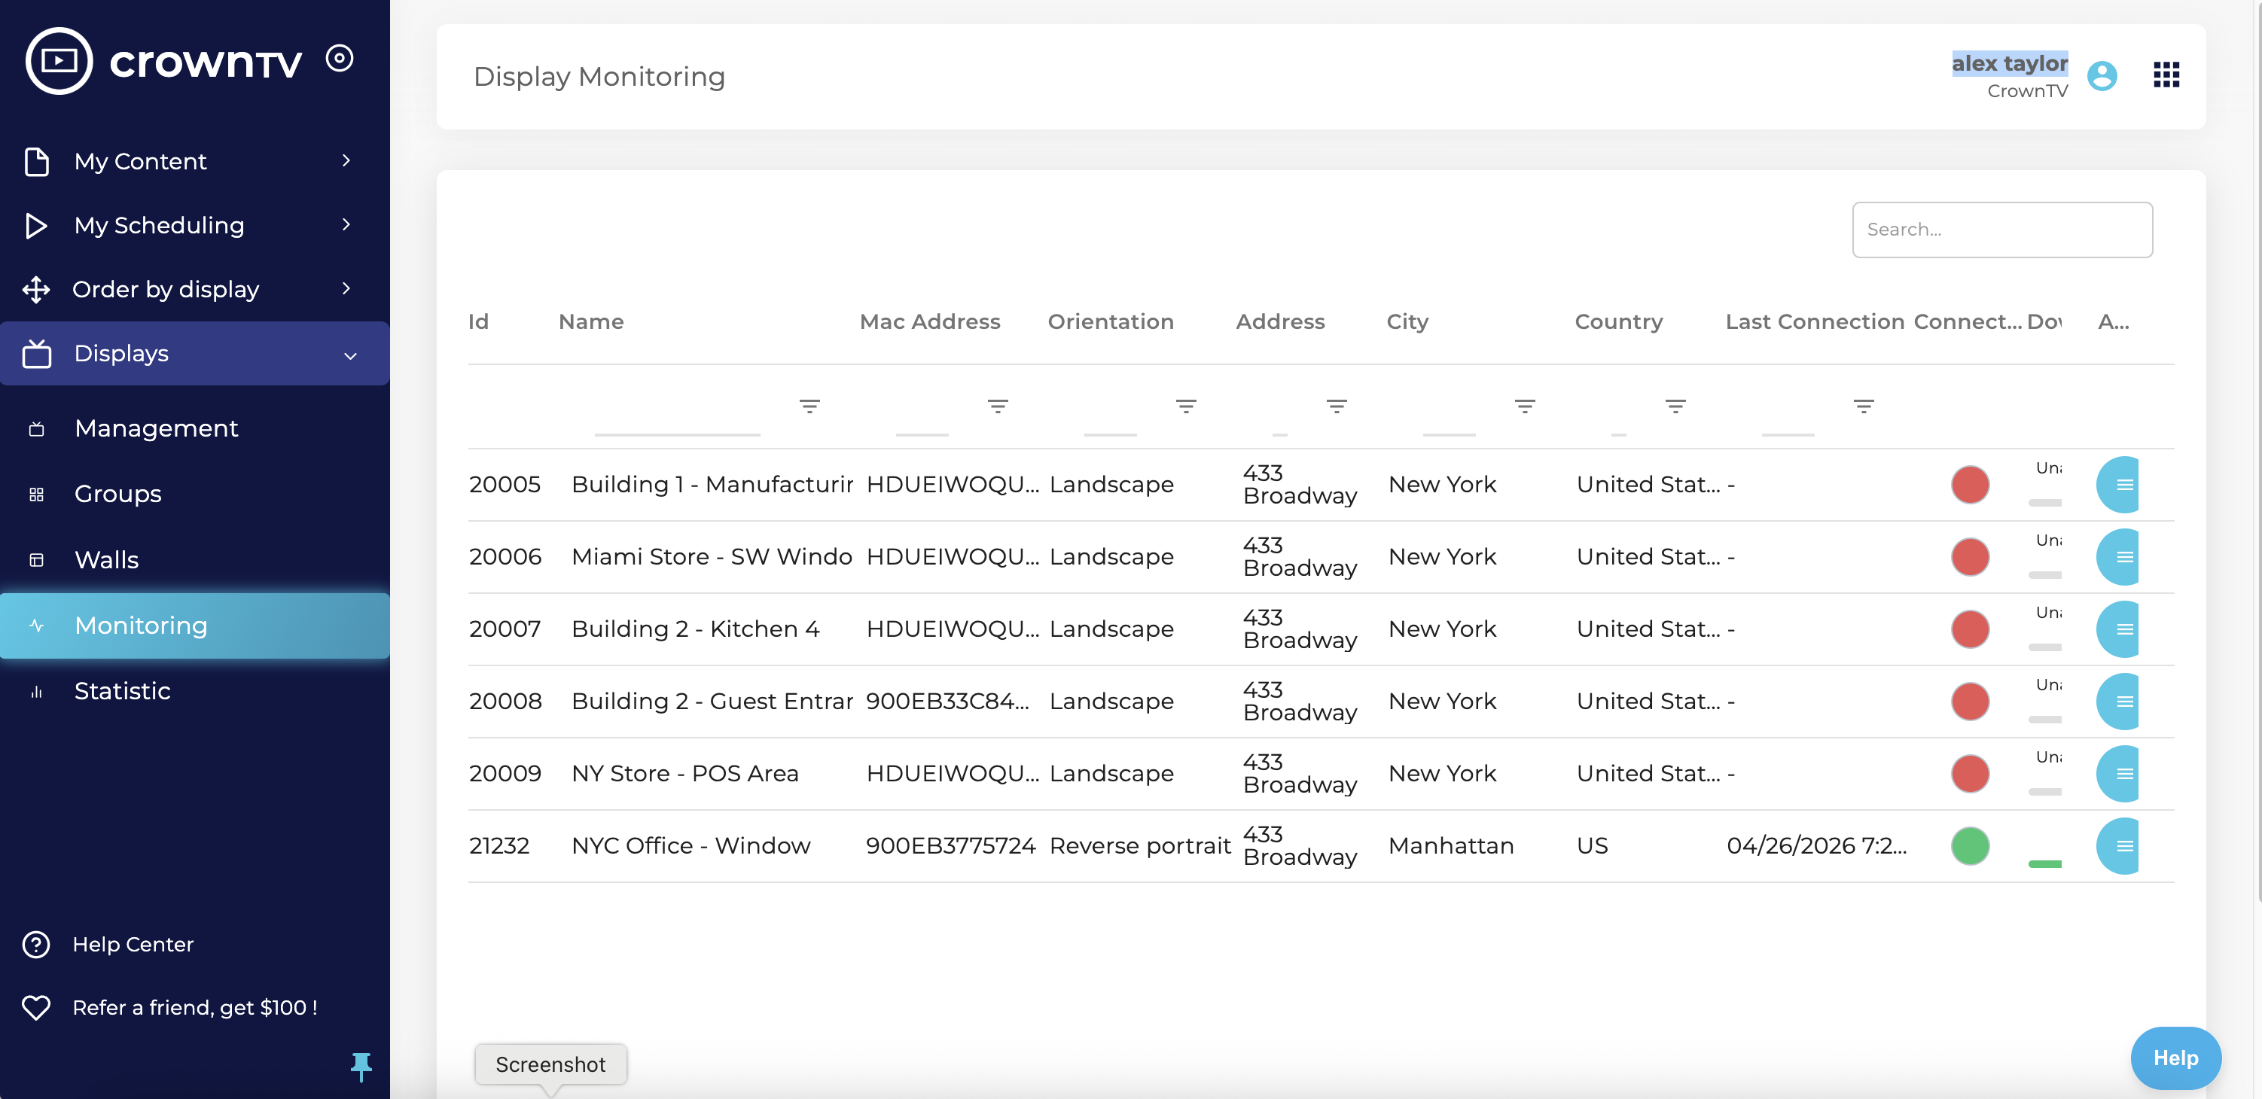Click the CrownTV logo icon
The width and height of the screenshot is (2262, 1099).
[x=59, y=59]
